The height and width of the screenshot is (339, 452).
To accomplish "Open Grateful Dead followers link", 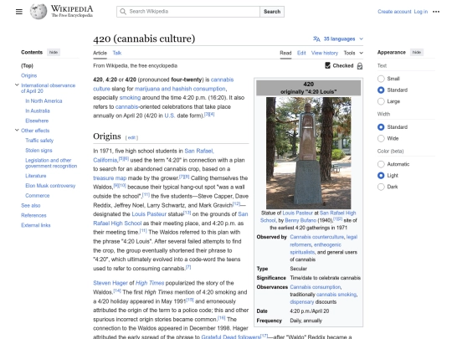I will (x=231, y=336).
